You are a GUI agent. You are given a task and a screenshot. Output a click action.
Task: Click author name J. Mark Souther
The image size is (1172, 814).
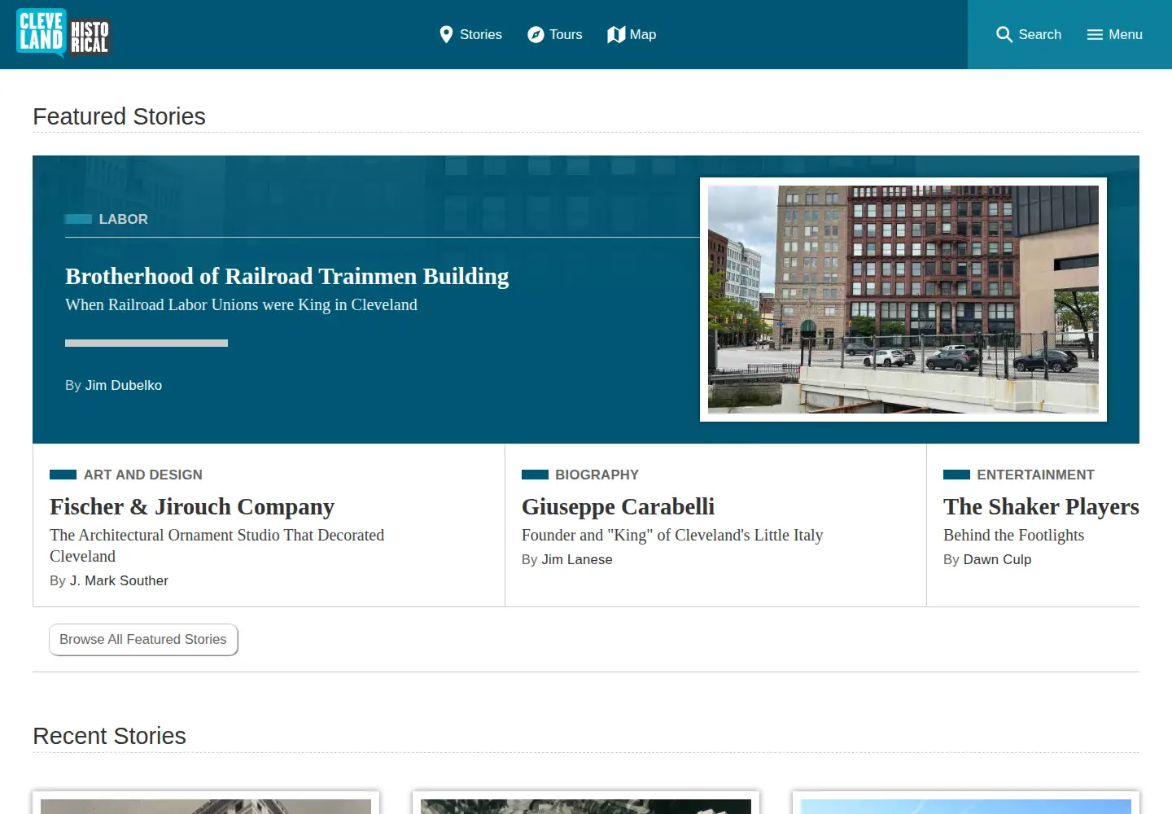(x=119, y=580)
